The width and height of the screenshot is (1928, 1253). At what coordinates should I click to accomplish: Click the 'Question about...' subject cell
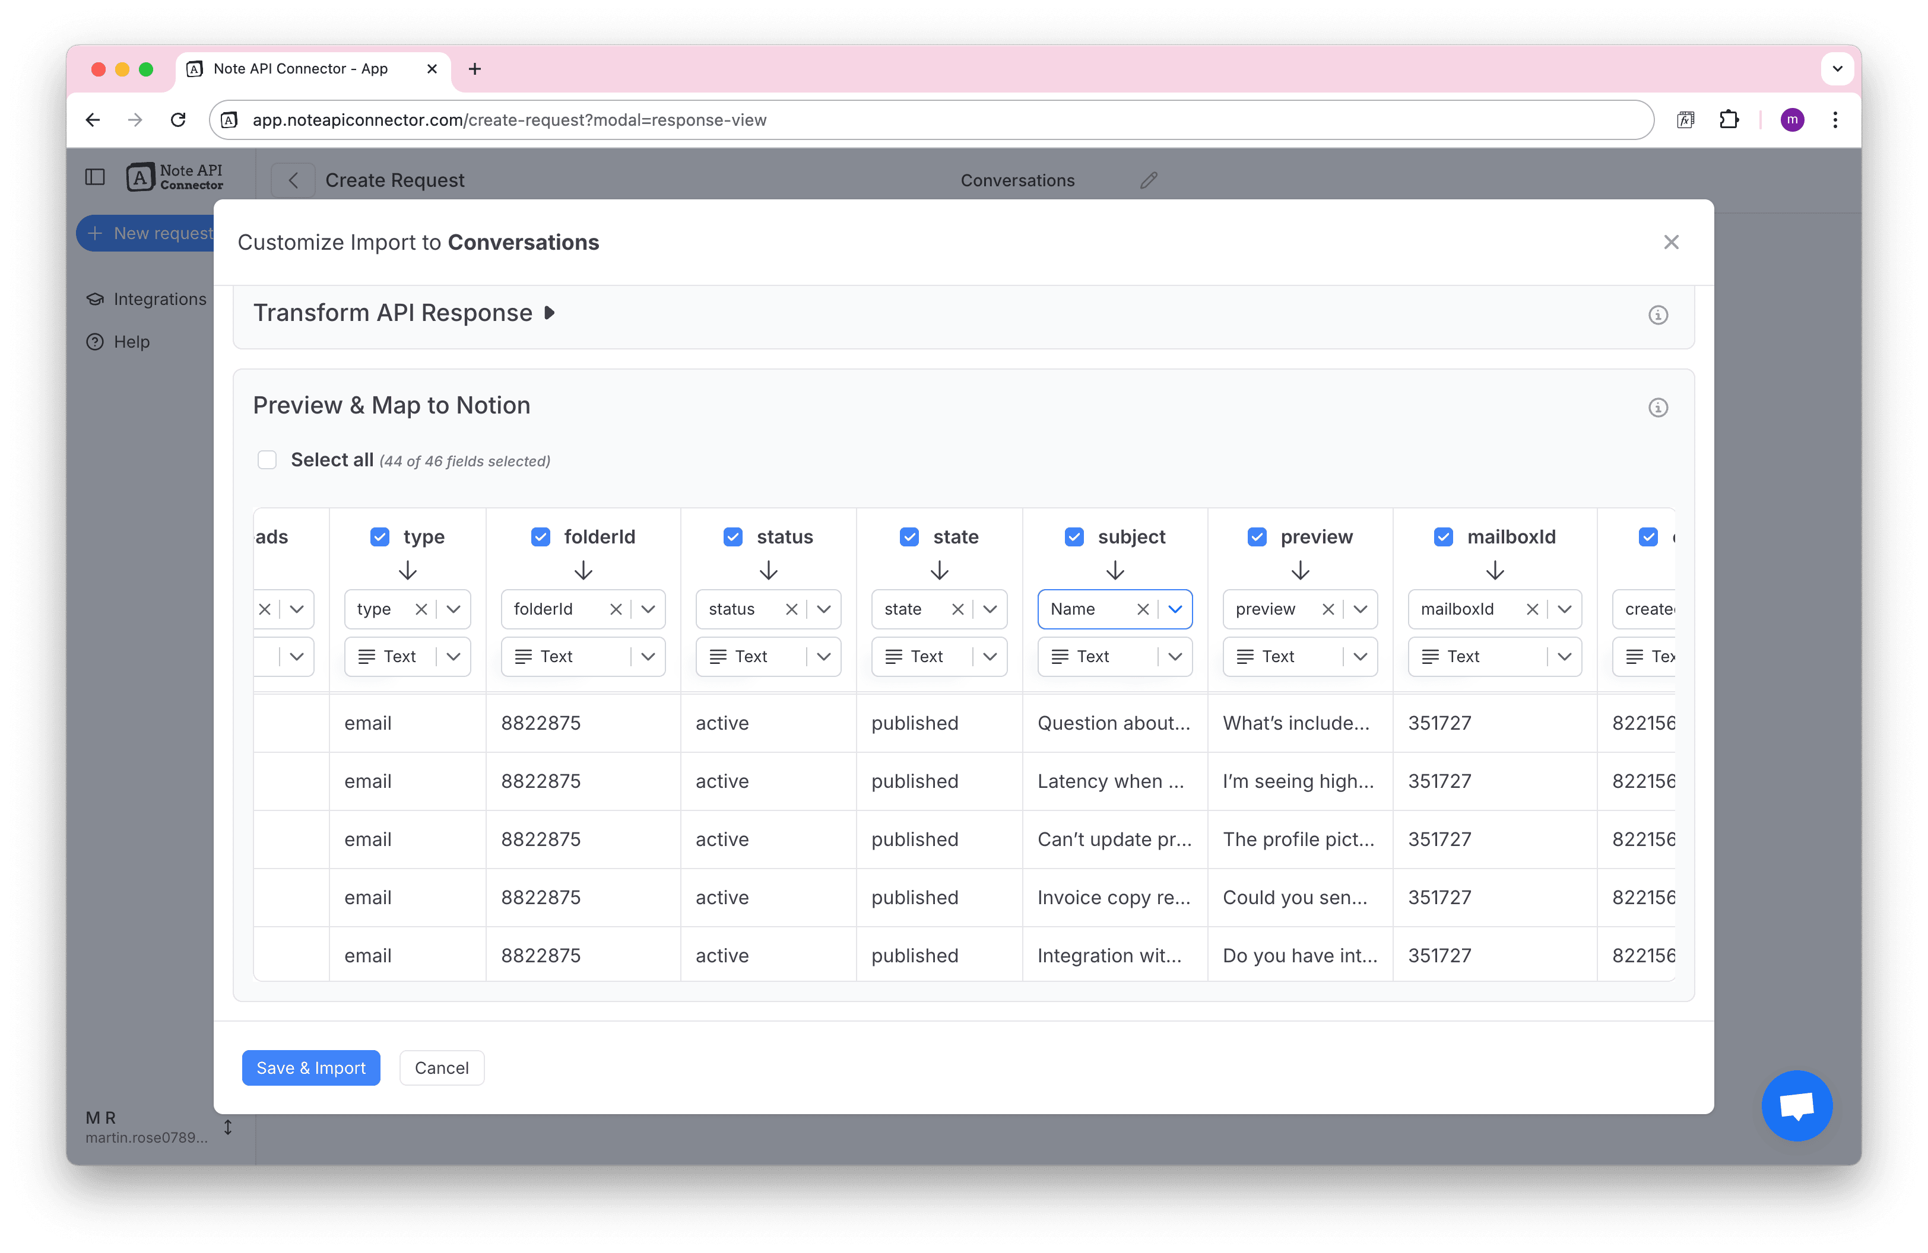pos(1114,723)
